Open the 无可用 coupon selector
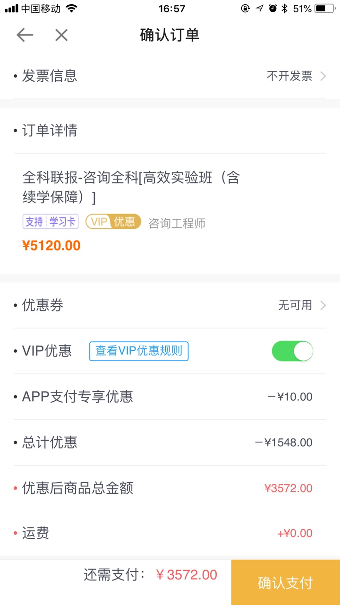The image size is (340, 605). (295, 305)
